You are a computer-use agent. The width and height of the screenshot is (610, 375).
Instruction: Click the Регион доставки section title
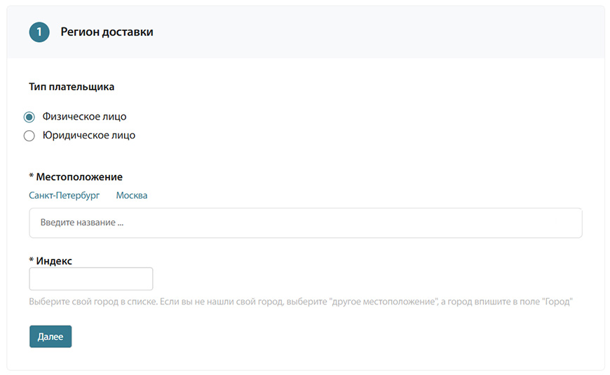click(x=107, y=31)
